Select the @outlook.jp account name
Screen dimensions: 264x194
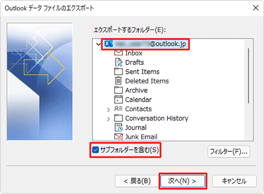(x=150, y=44)
